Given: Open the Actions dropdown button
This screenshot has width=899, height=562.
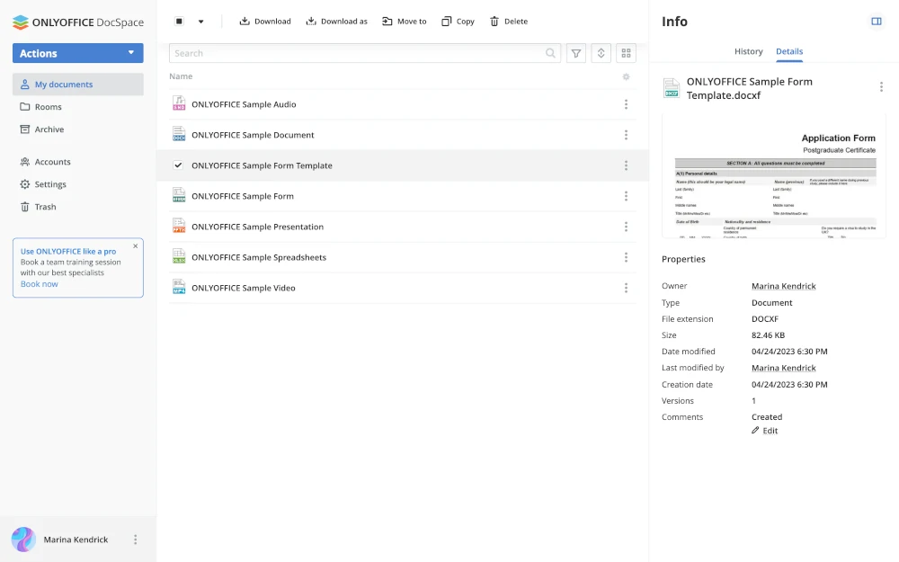Looking at the screenshot, I should click(78, 53).
